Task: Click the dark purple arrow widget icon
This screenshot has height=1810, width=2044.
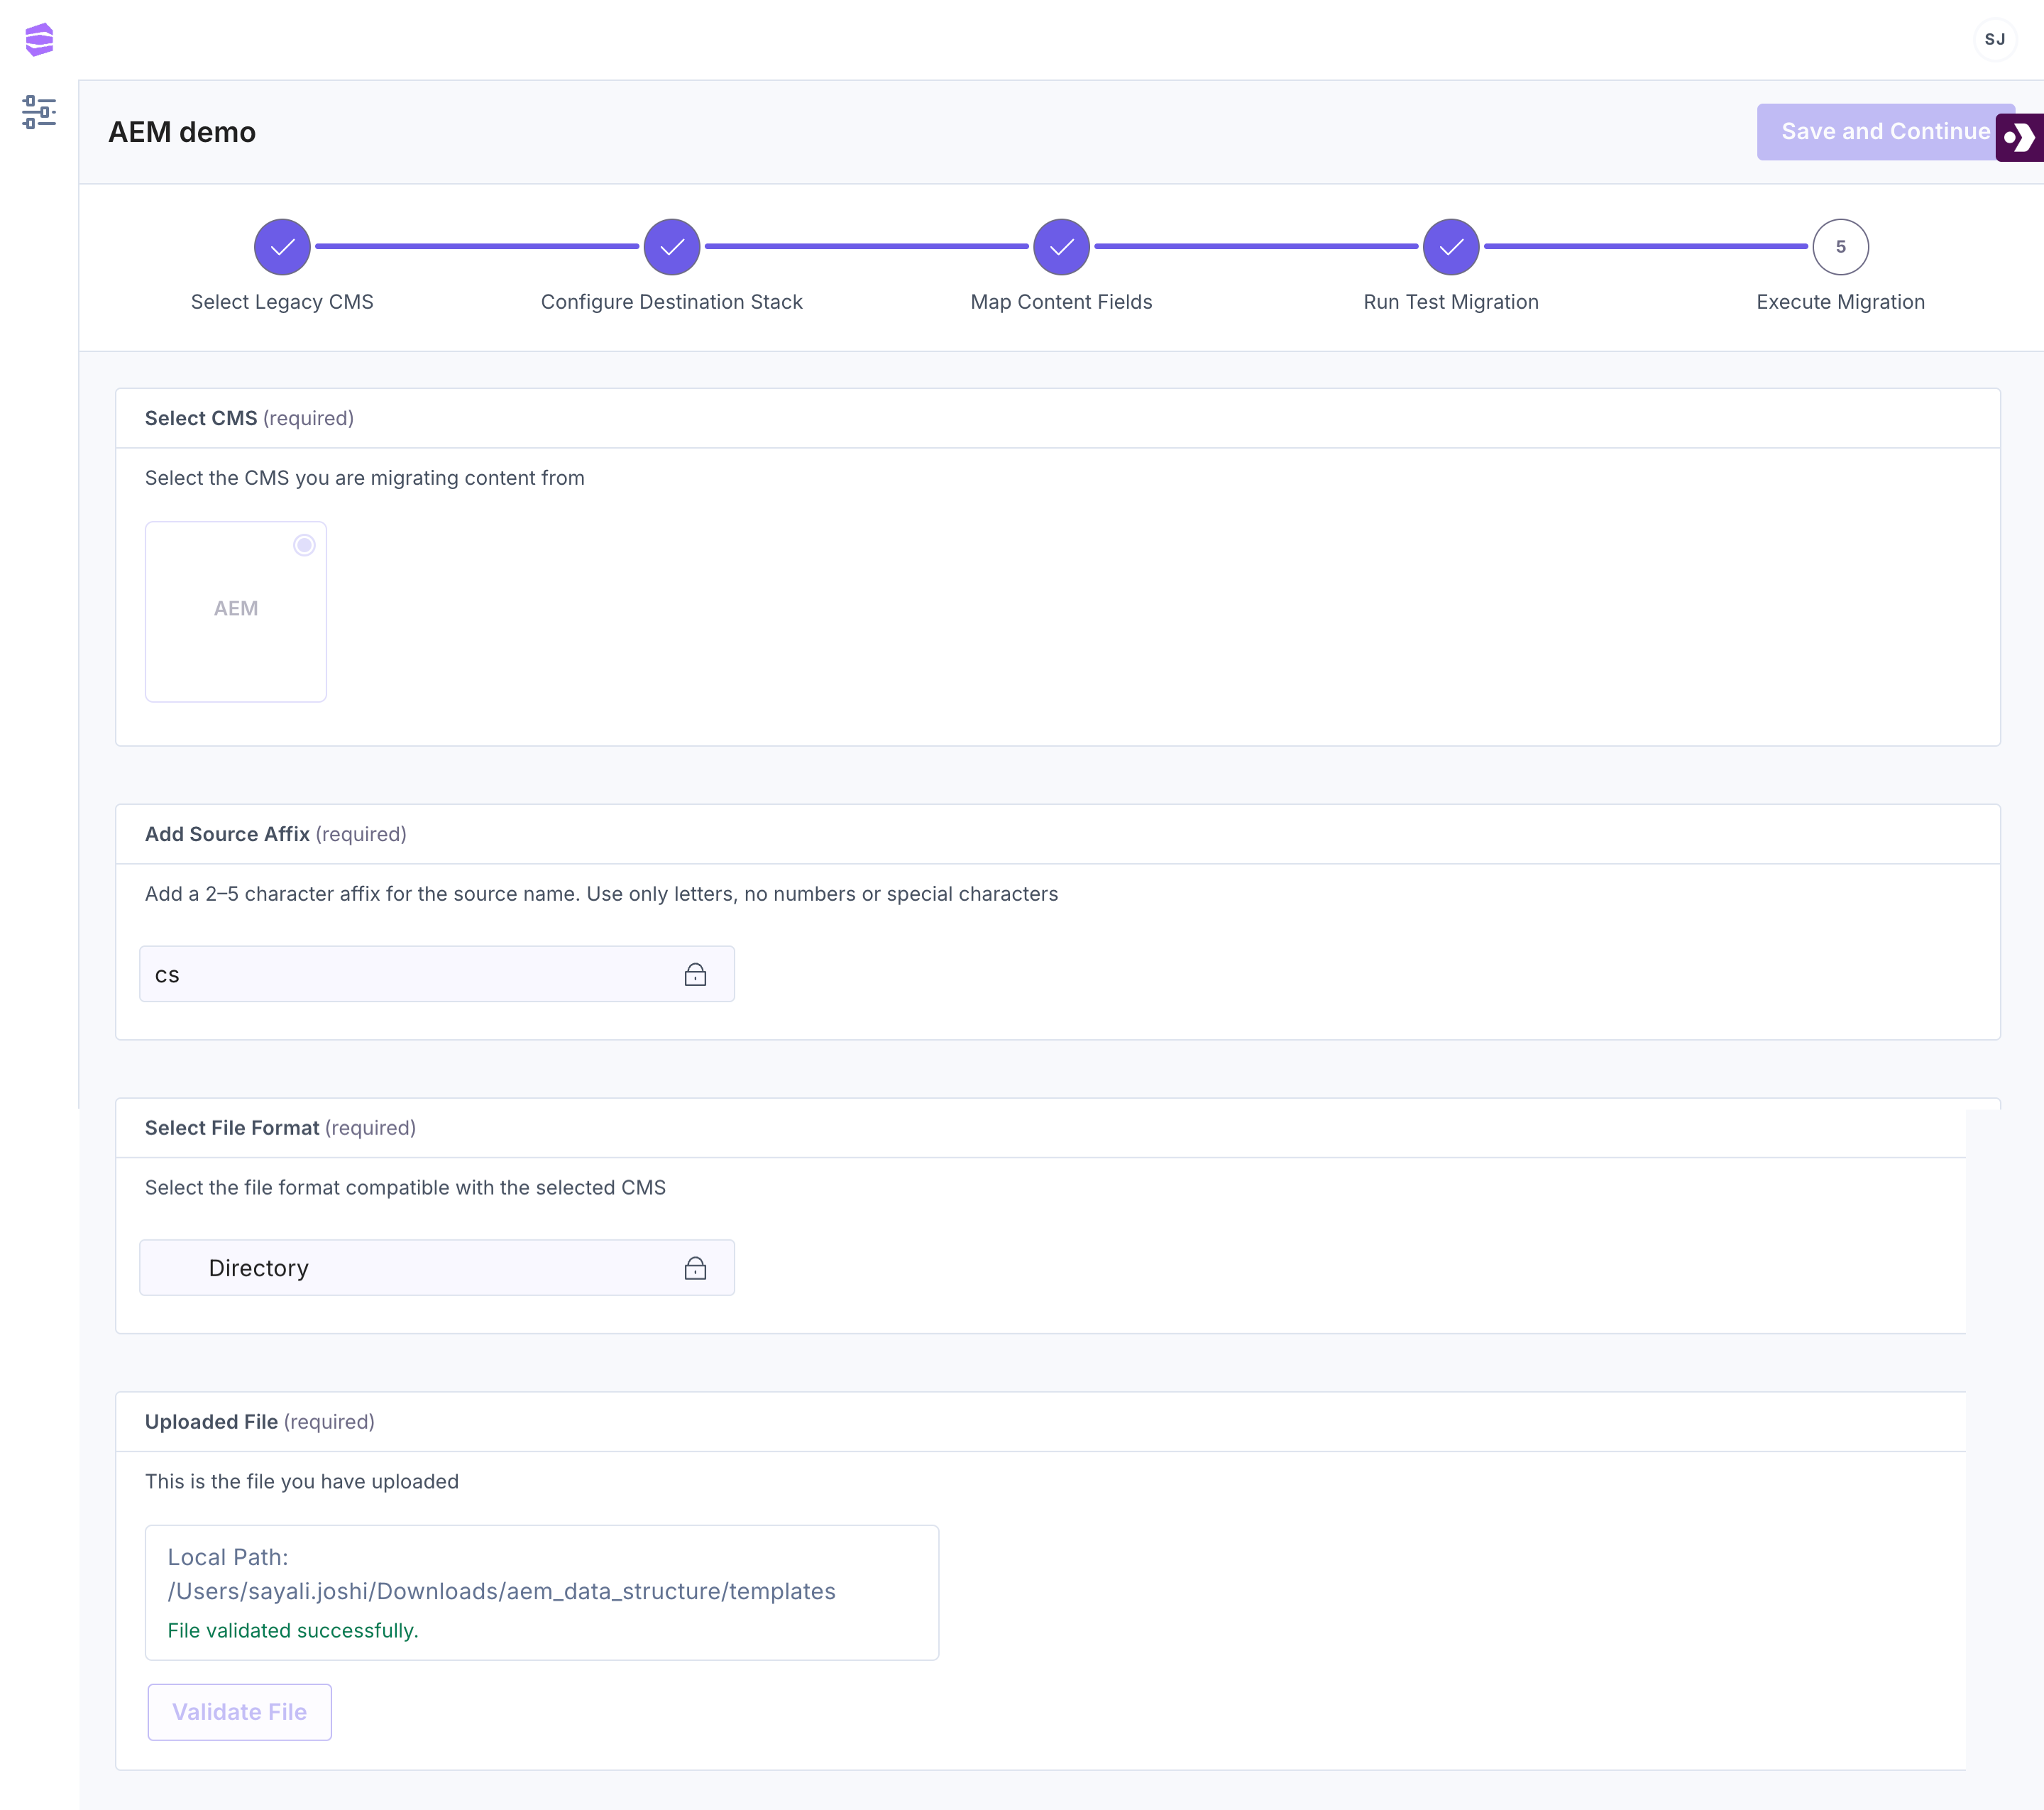Action: [2020, 137]
